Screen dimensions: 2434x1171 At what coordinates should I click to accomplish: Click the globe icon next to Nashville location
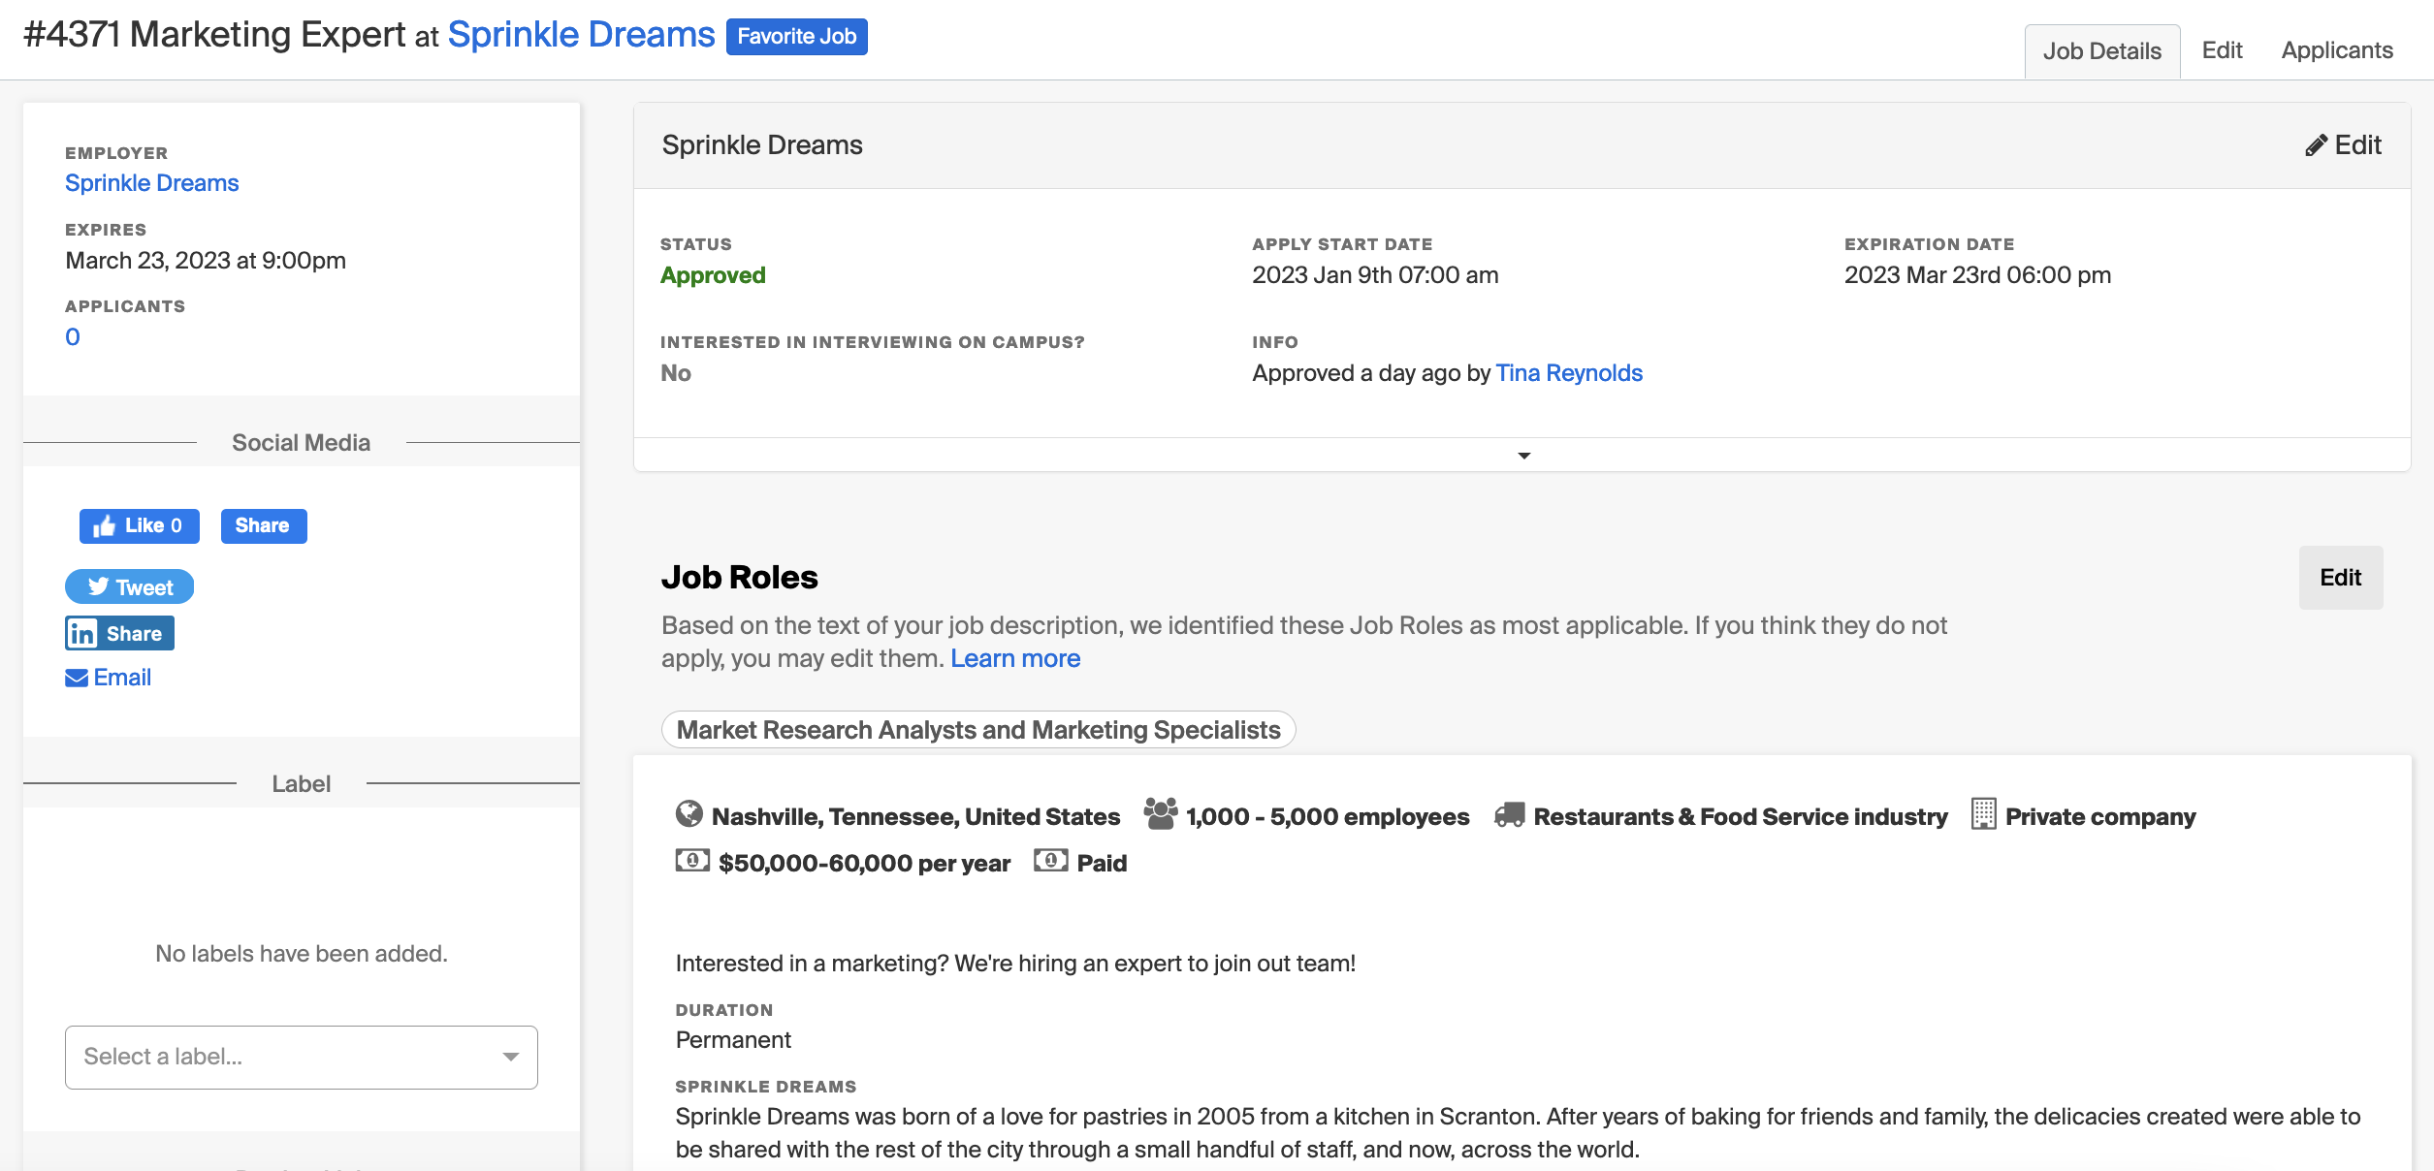[689, 814]
